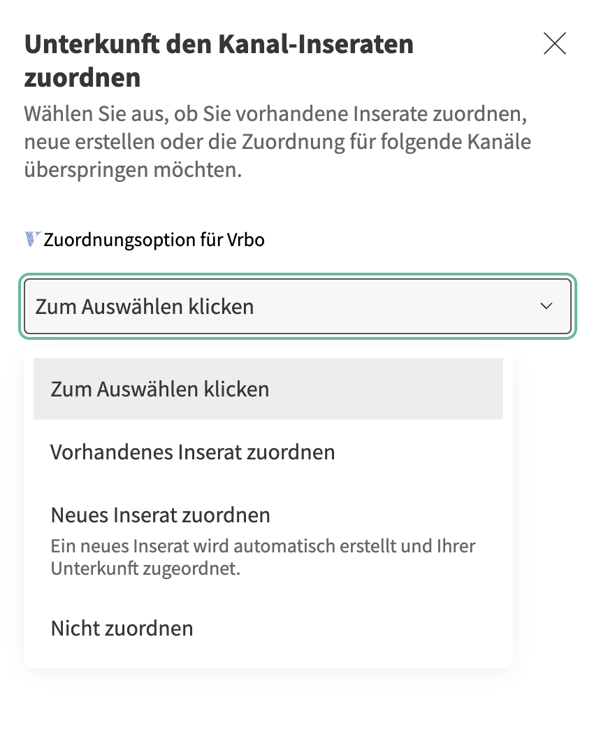Select the highlighted Zum Auswählen klicken entry
The width and height of the screenshot is (601, 730).
coord(159,389)
